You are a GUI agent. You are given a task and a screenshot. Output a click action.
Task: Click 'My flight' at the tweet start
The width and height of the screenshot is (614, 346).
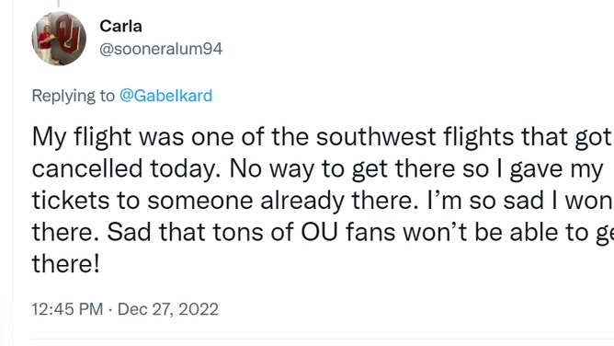82,137
